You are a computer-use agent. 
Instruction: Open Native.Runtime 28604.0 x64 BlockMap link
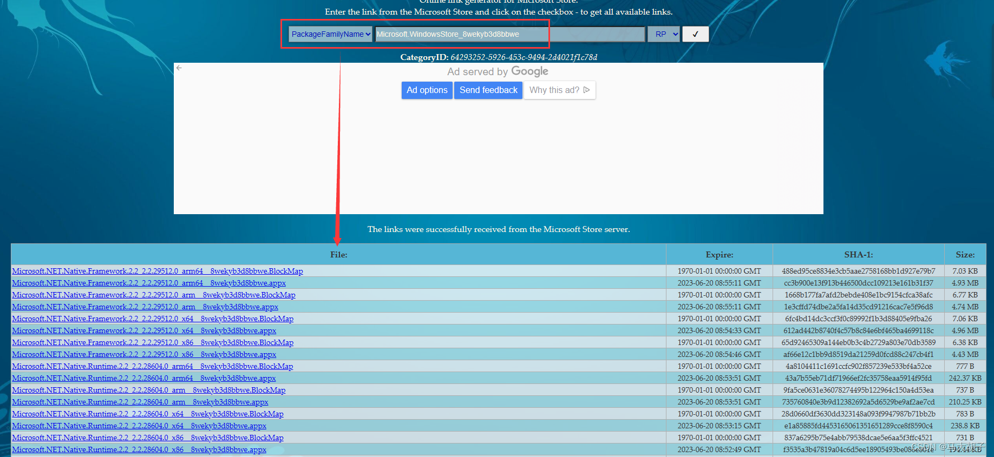pos(148,414)
